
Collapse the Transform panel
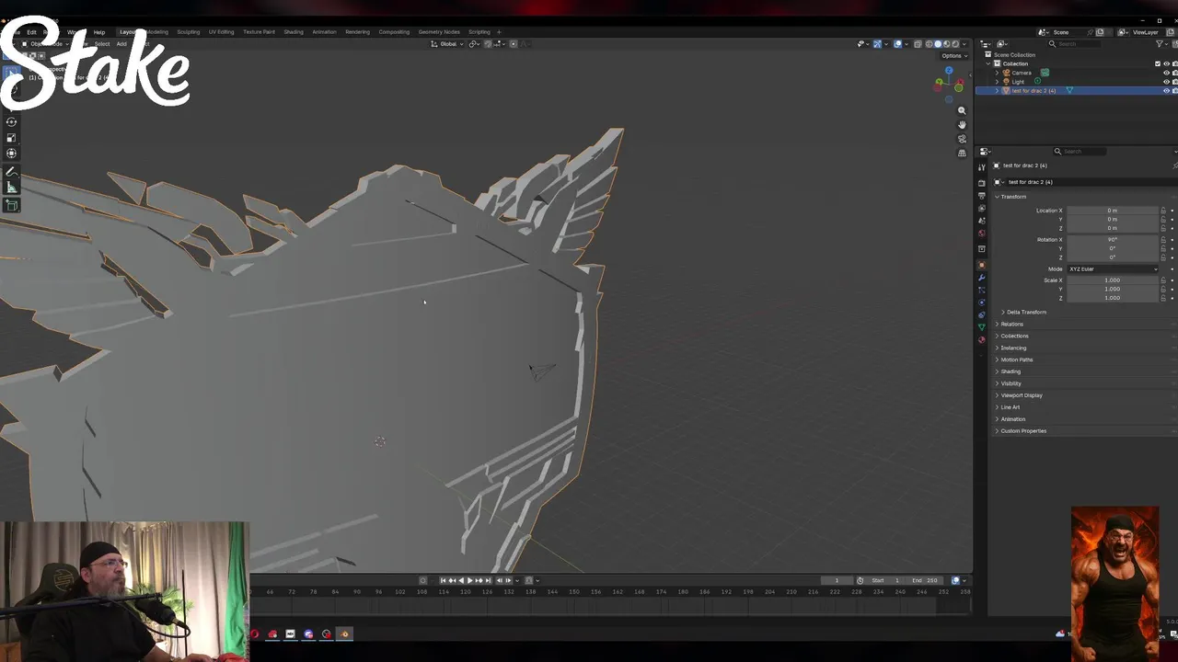click(x=1013, y=197)
